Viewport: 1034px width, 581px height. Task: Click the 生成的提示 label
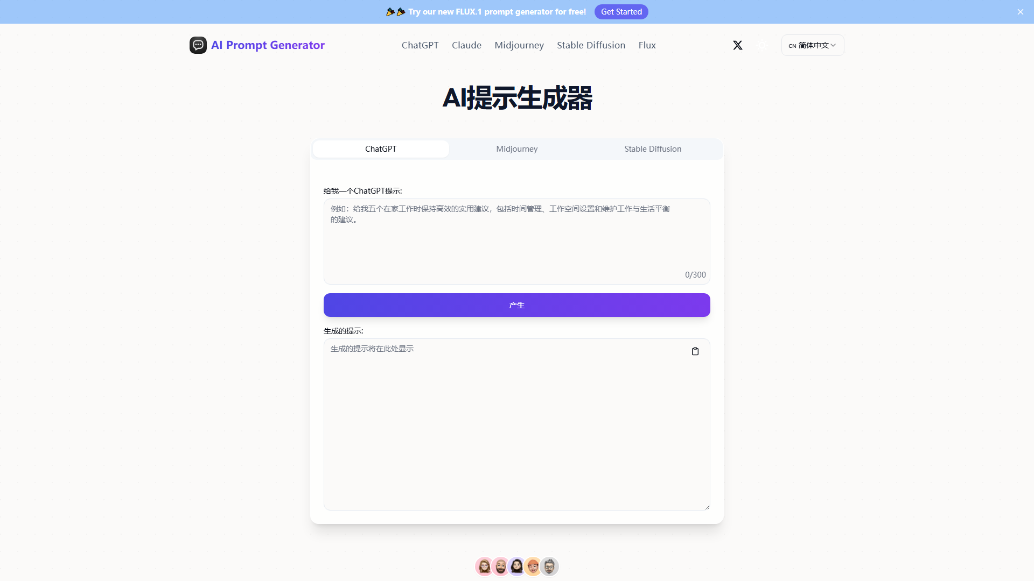point(343,331)
